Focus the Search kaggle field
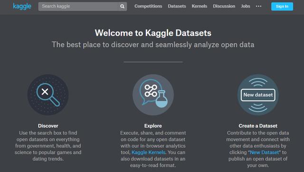This screenshot has width=304, height=172. coord(78,6)
